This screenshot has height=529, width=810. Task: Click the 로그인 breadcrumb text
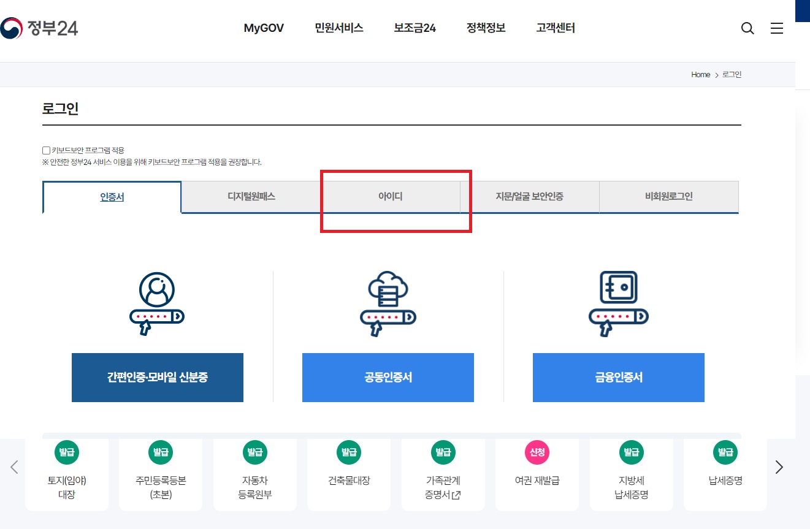tap(732, 75)
